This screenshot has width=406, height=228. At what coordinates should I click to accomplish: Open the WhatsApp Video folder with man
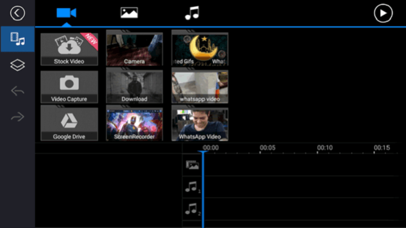(x=200, y=123)
